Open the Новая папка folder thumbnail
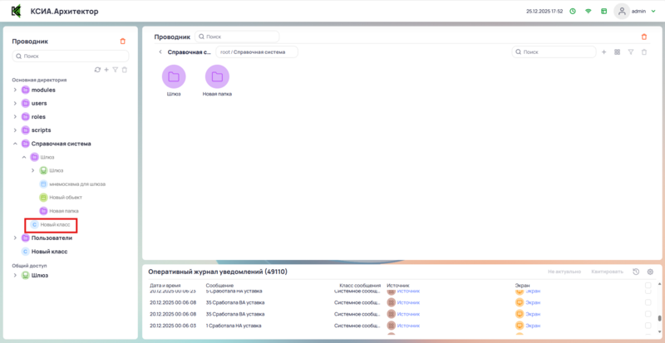This screenshot has width=665, height=343. pyautogui.click(x=216, y=77)
